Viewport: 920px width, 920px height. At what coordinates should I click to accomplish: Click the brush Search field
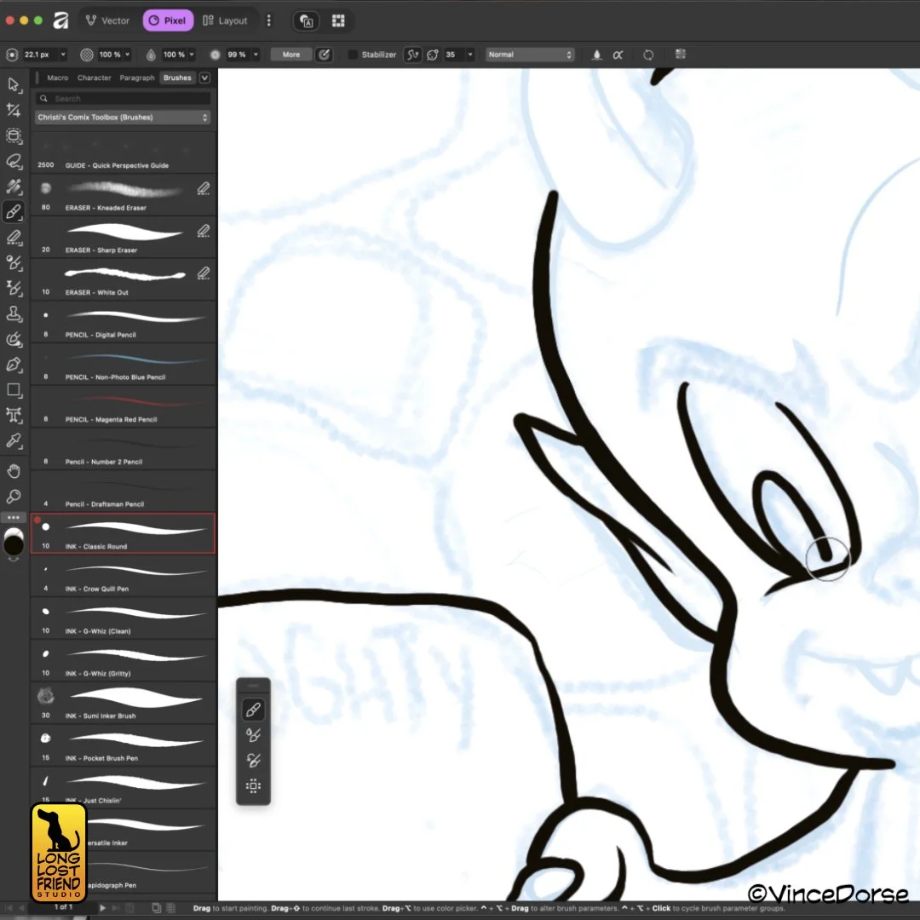point(123,99)
